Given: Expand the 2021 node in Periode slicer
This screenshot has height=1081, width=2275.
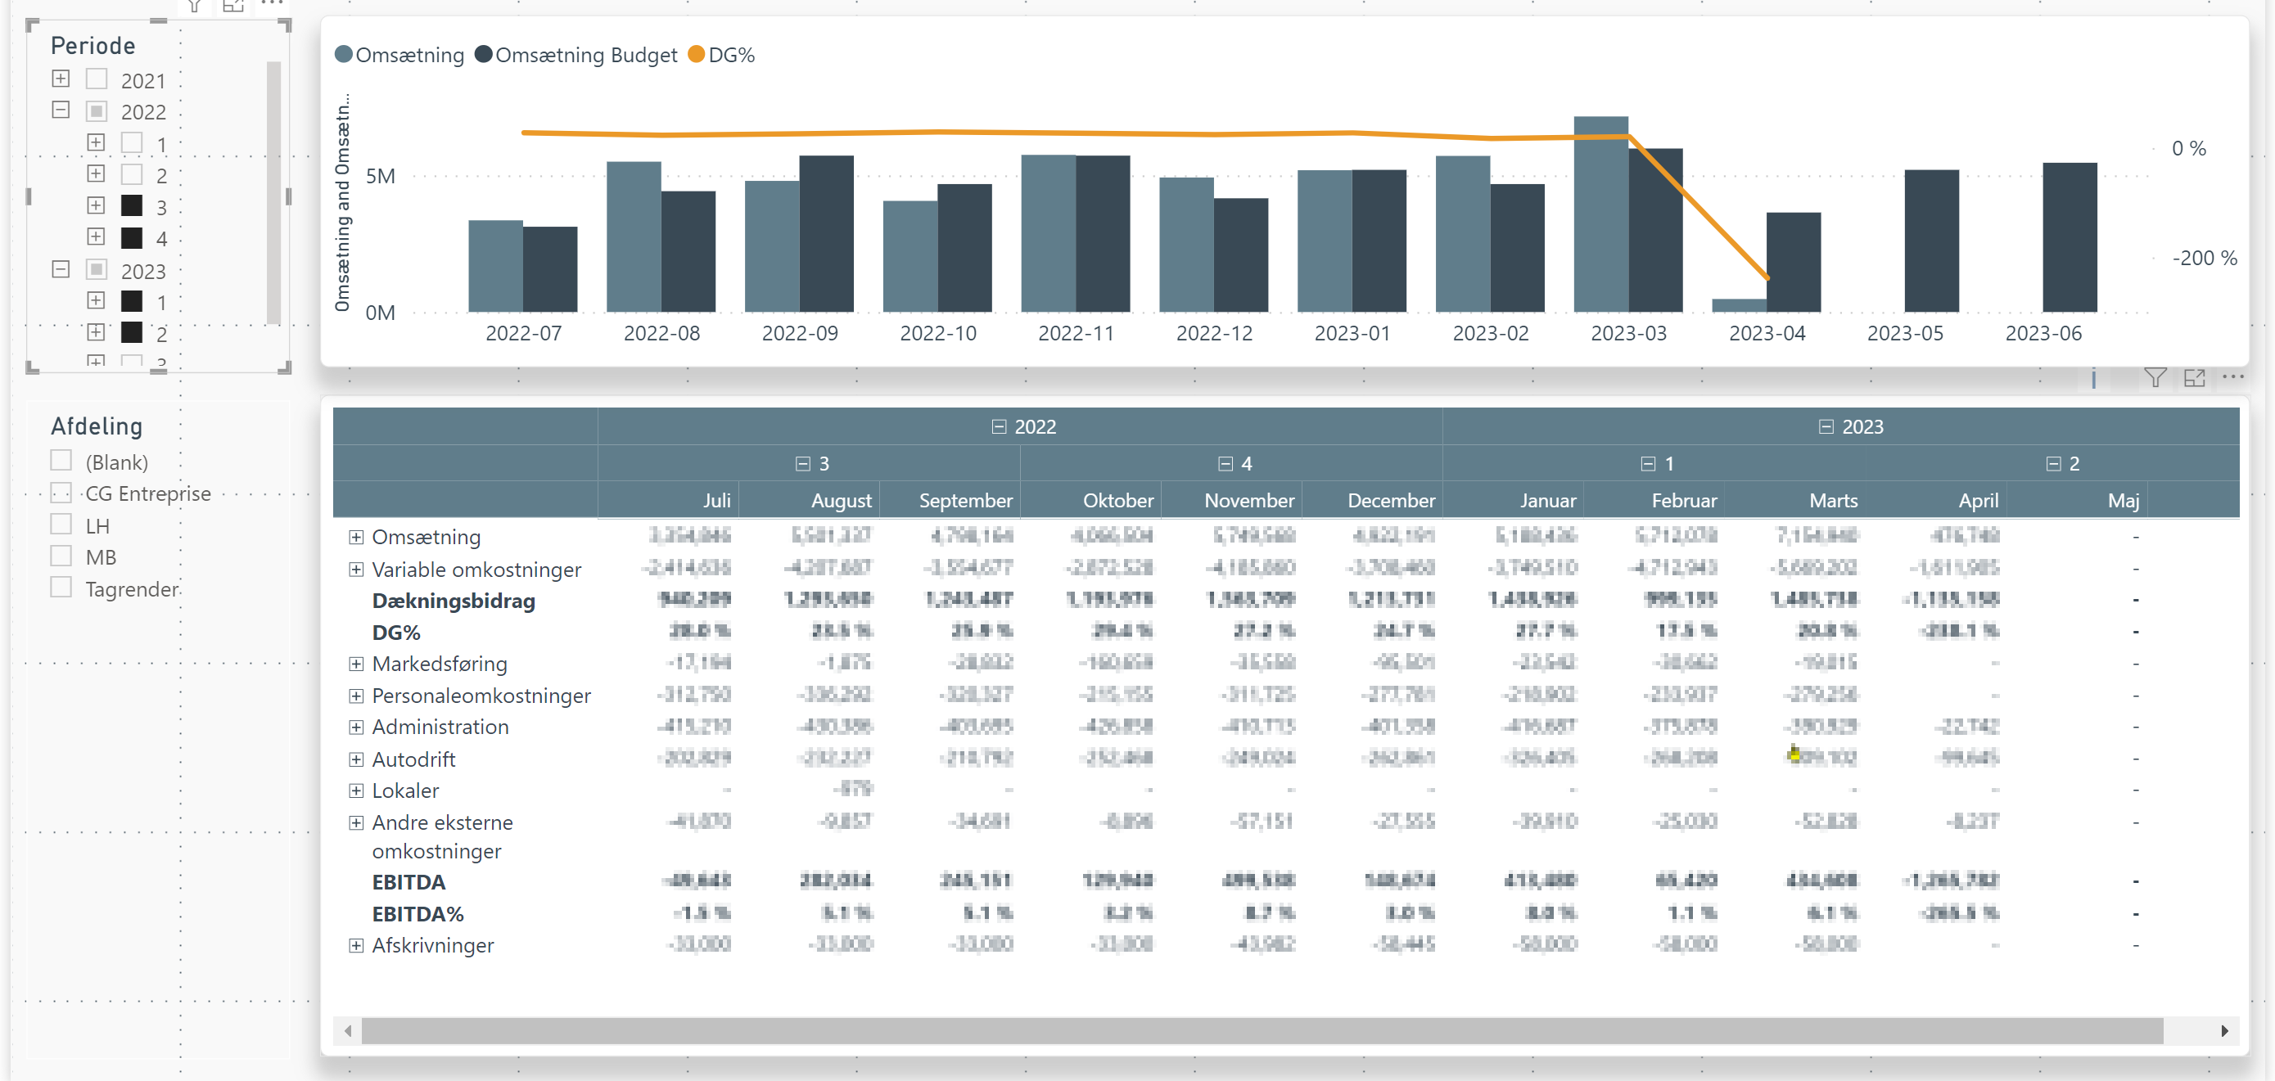Looking at the screenshot, I should (60, 78).
